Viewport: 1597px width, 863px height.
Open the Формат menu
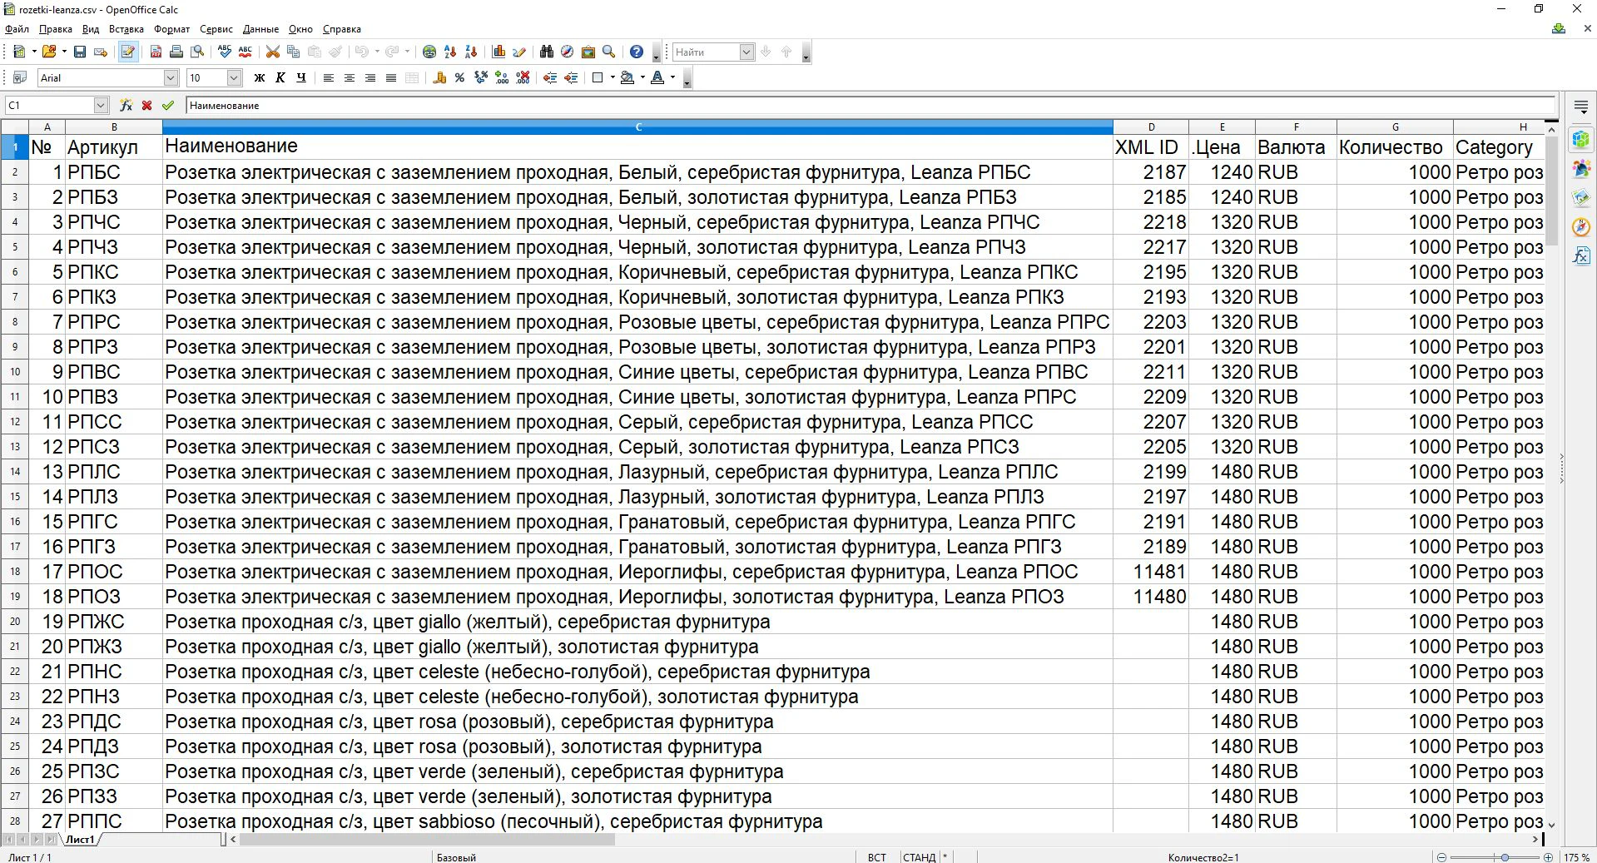[x=171, y=29]
